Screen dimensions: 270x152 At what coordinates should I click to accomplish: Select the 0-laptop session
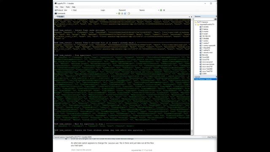(205, 29)
